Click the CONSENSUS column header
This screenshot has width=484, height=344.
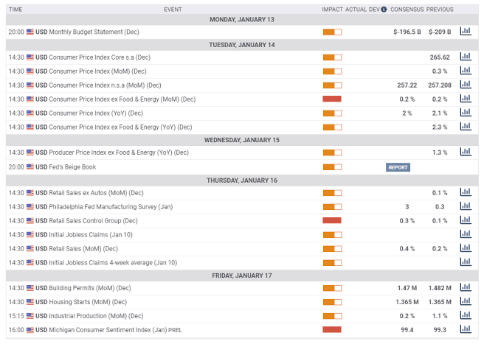[407, 10]
